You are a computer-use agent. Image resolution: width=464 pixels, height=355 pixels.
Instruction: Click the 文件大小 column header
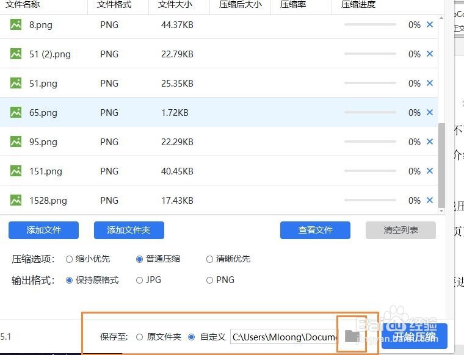(x=175, y=4)
